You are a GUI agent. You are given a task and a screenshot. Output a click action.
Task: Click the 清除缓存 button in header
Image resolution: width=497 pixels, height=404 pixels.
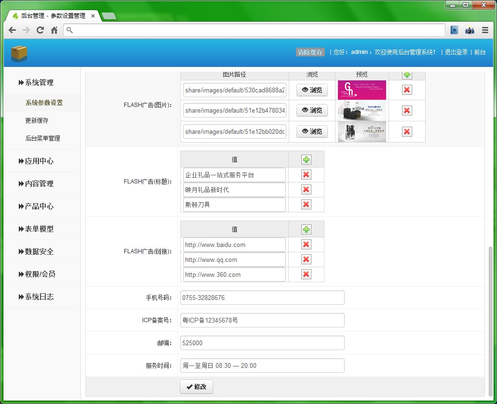(x=310, y=52)
